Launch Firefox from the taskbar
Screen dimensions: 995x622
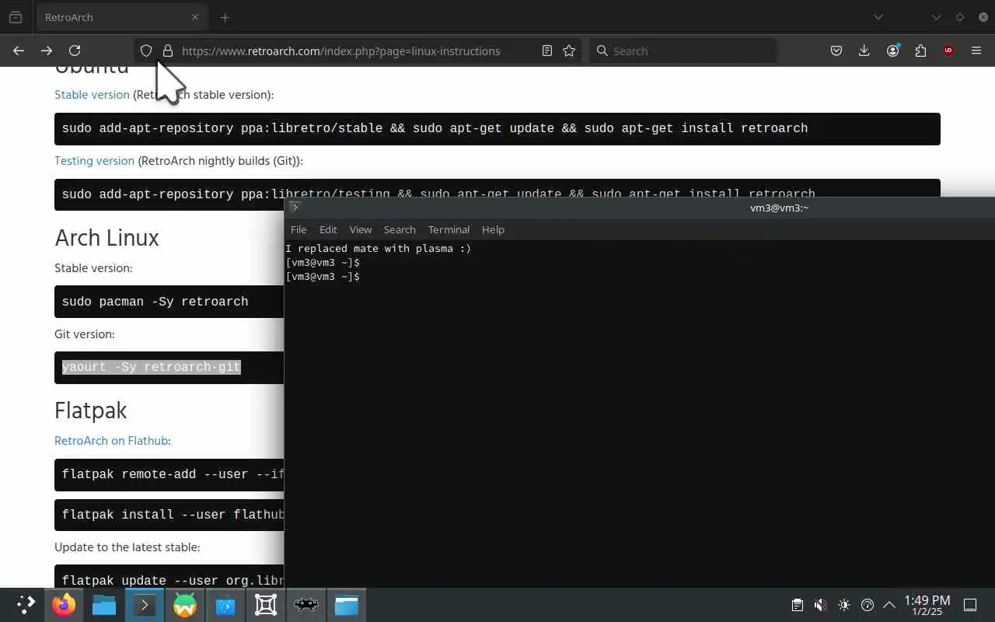[64, 605]
